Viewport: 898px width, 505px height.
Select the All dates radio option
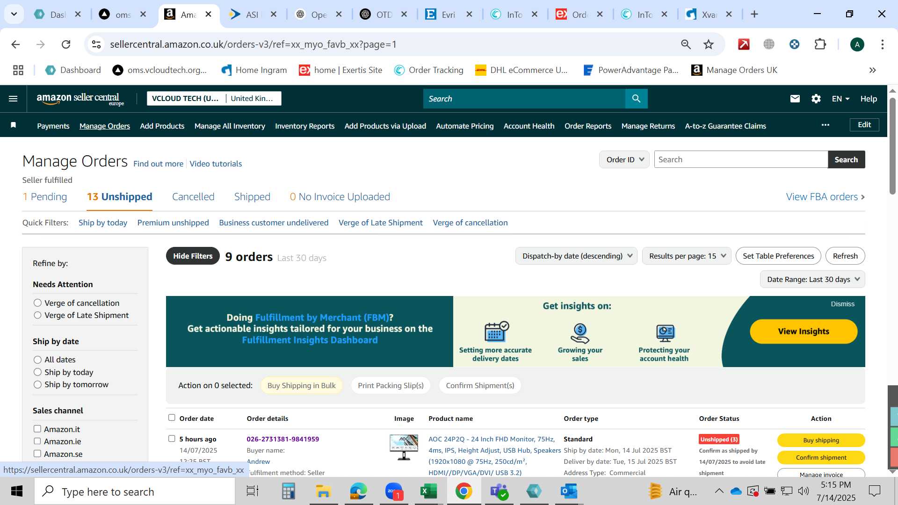pos(37,360)
